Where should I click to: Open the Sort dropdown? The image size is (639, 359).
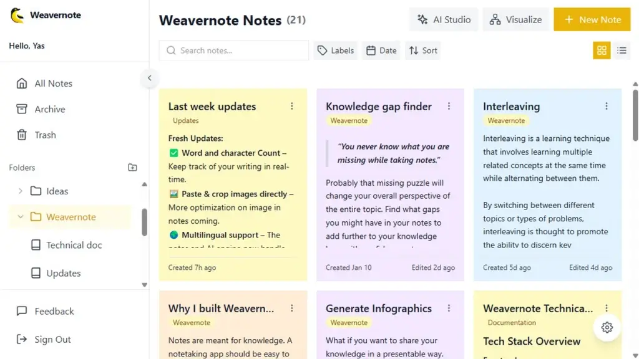[423, 50]
